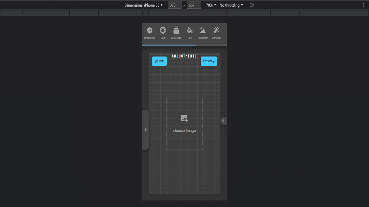Click the Undo button

click(x=159, y=61)
